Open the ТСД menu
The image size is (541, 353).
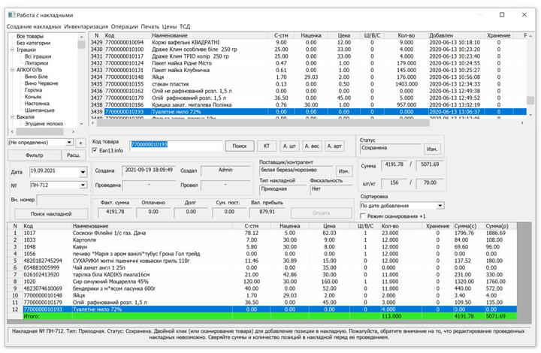[x=185, y=26]
